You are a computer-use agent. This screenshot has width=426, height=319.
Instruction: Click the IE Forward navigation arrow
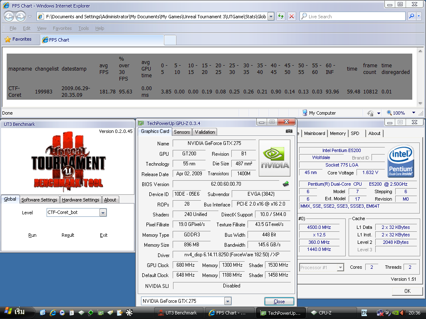(x=21, y=17)
